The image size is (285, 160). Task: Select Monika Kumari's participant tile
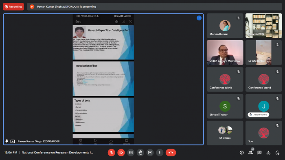point(225,26)
